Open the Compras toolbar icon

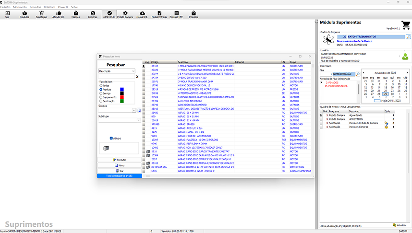(92, 14)
